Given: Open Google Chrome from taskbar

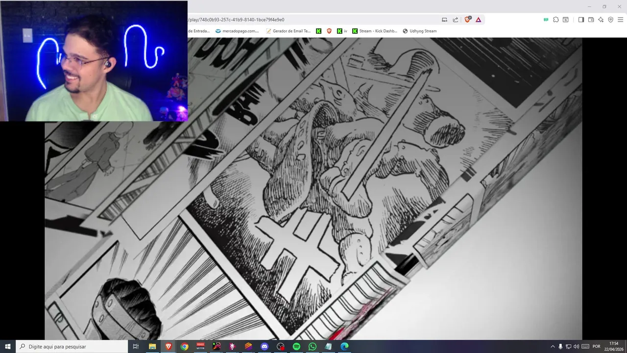Looking at the screenshot, I should point(184,347).
